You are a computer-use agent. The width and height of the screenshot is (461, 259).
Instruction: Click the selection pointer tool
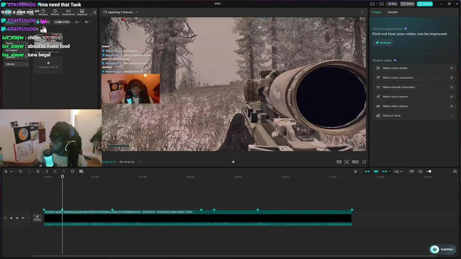(x=6, y=171)
